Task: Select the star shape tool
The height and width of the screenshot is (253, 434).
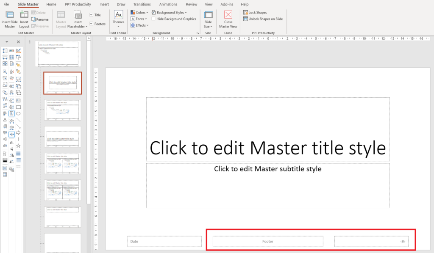Action: tap(18, 146)
